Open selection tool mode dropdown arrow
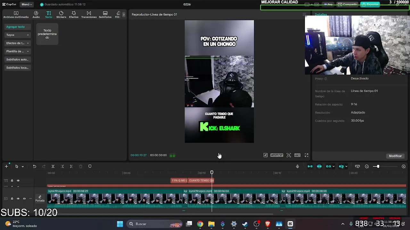This screenshot has width=410, height=230. [x=22, y=166]
